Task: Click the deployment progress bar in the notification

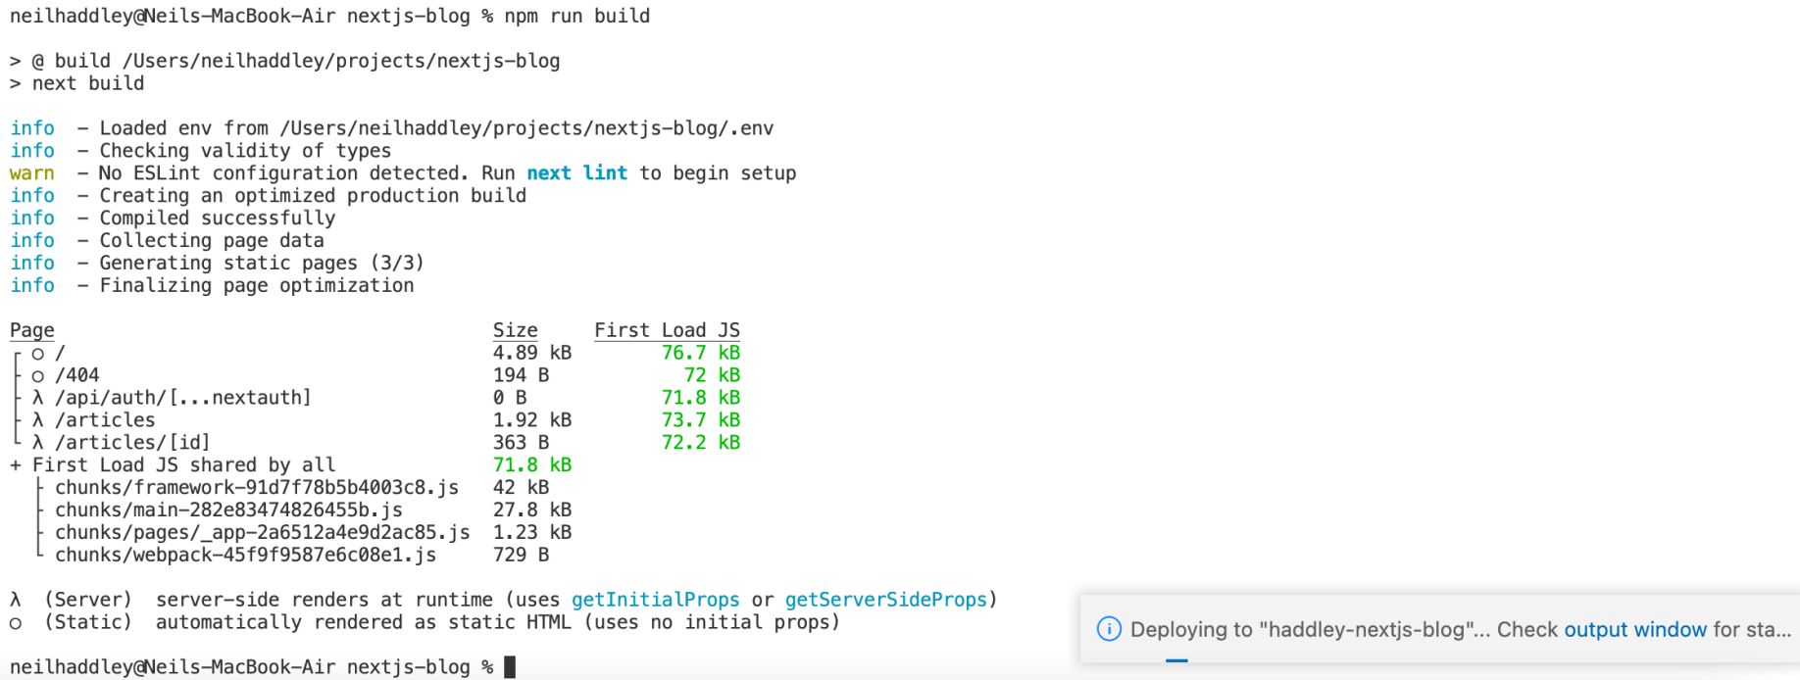Action: [1176, 660]
